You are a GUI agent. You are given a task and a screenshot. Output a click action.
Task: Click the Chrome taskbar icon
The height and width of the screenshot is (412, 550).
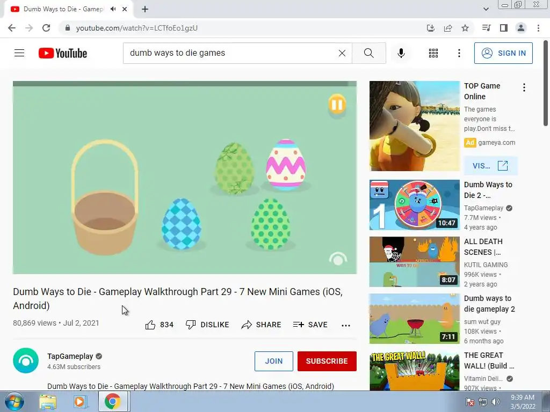click(112, 401)
